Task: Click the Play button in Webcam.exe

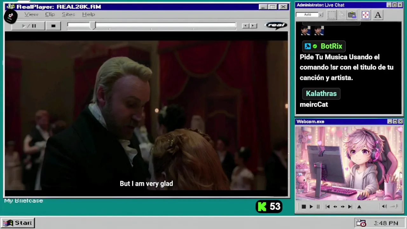Action: coord(311,207)
